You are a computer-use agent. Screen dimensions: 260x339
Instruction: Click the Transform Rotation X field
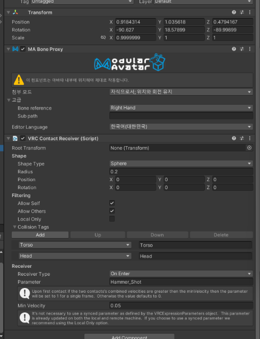(135, 30)
